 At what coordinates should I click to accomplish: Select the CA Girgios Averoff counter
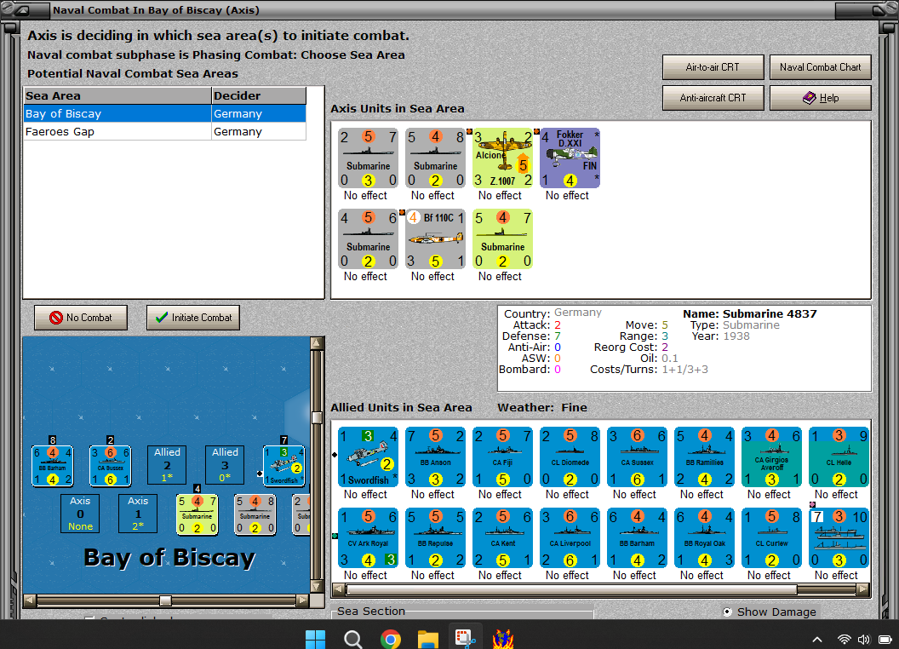771,457
